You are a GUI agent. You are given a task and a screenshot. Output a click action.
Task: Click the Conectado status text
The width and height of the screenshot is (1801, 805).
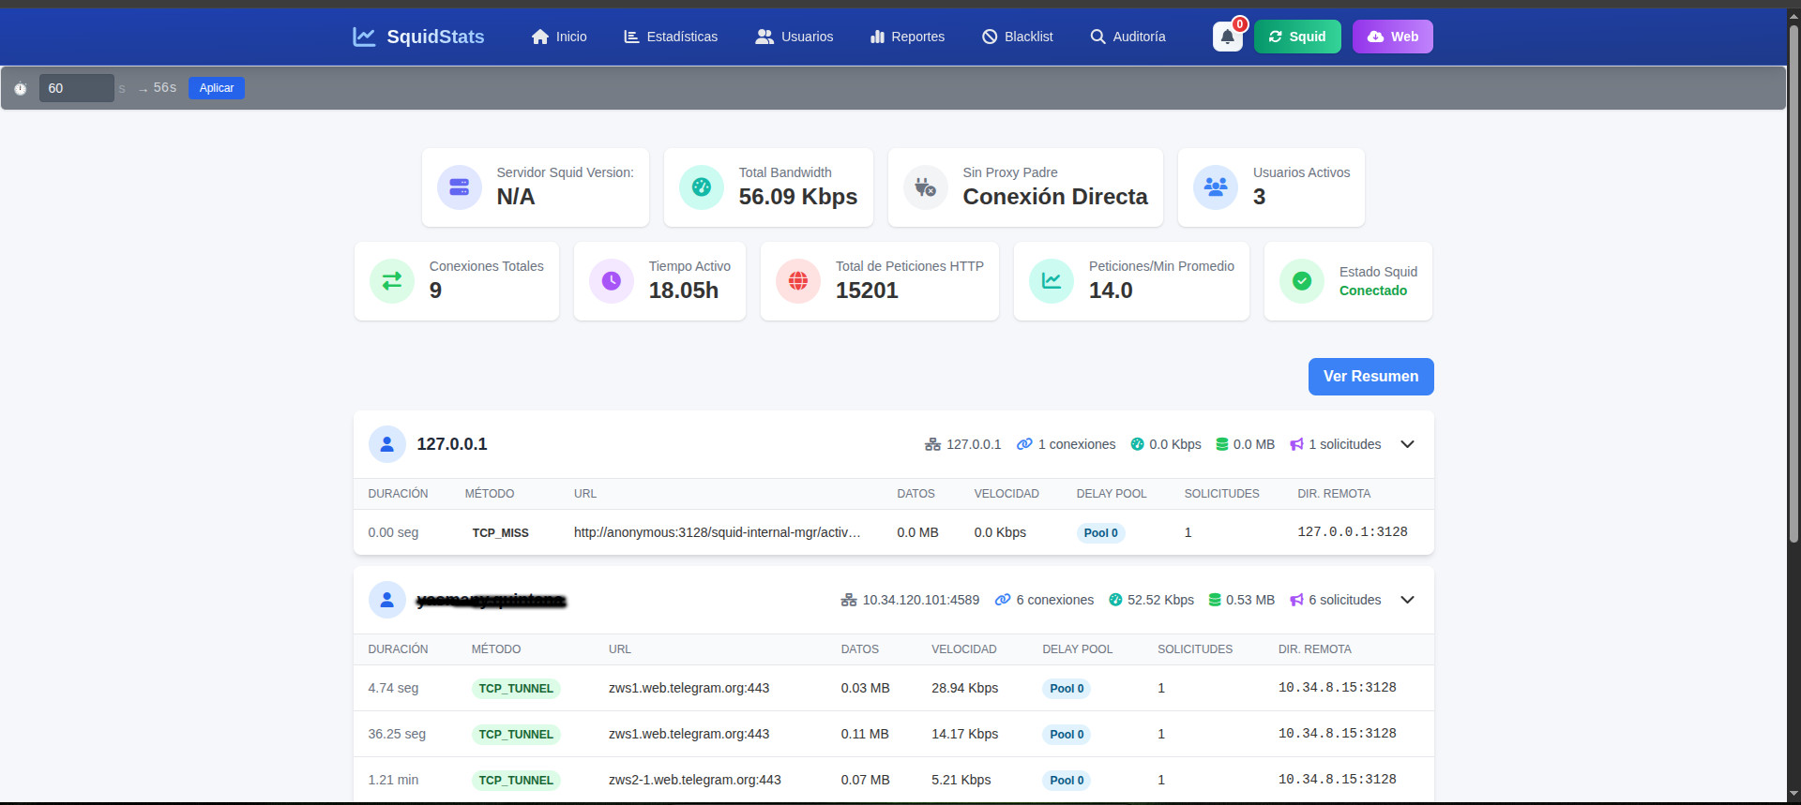tap(1373, 291)
